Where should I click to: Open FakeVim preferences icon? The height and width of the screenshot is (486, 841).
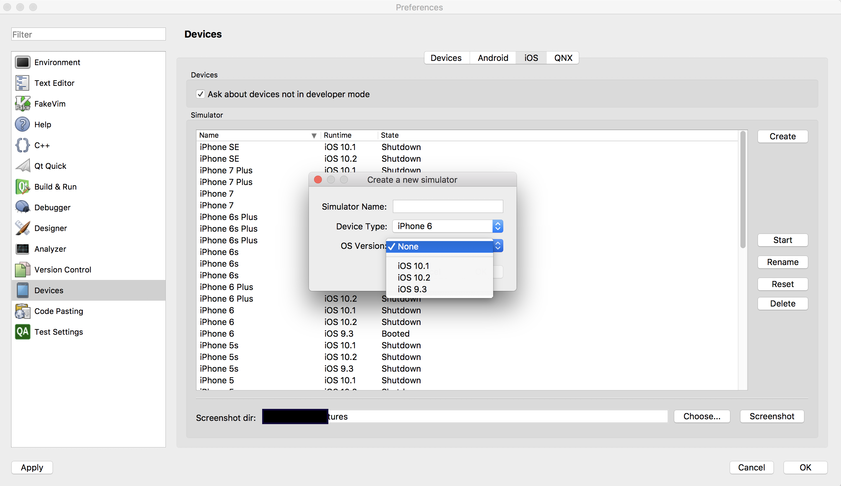[22, 104]
